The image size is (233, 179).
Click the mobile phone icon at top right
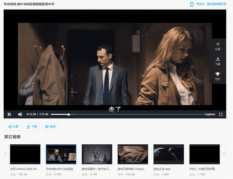tap(192, 4)
